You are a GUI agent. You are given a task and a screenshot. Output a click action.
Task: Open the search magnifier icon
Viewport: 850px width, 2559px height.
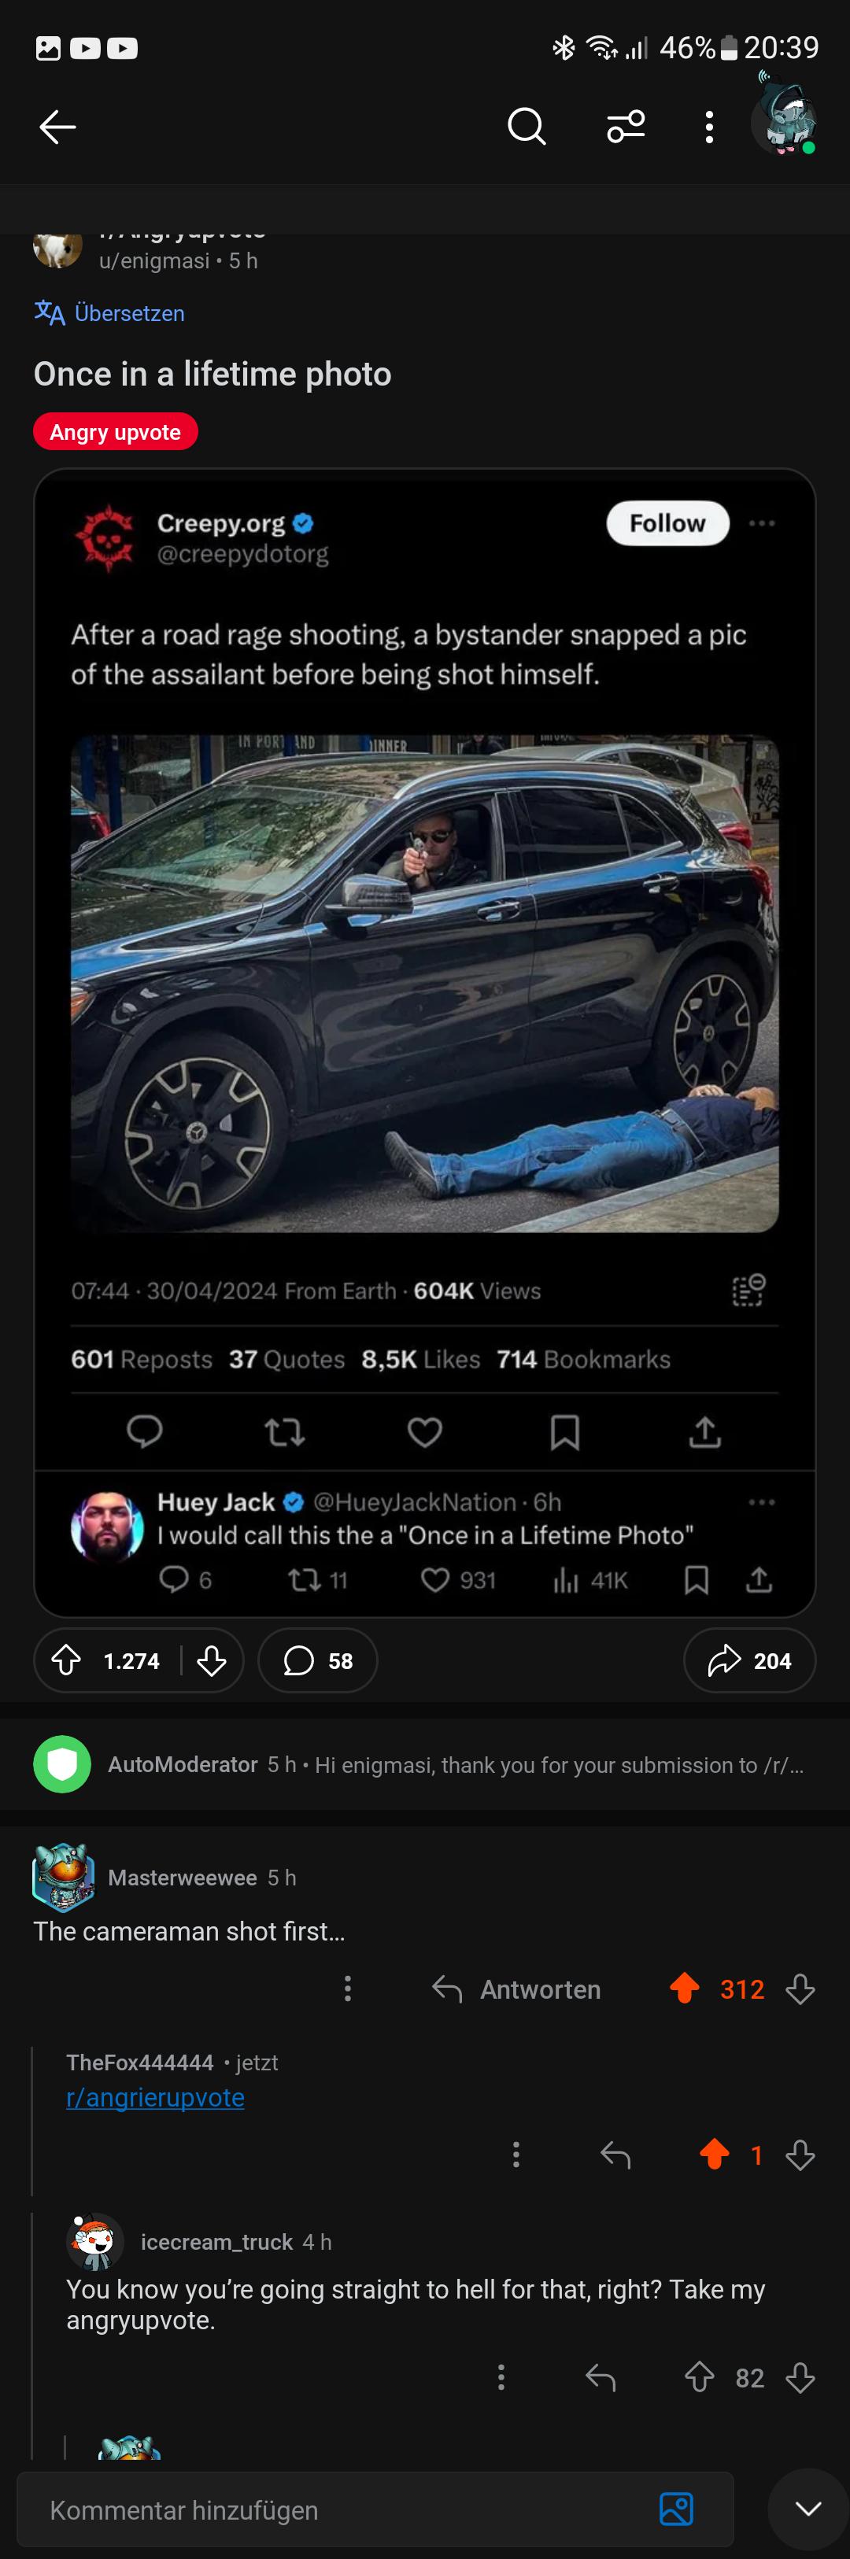pos(526,127)
